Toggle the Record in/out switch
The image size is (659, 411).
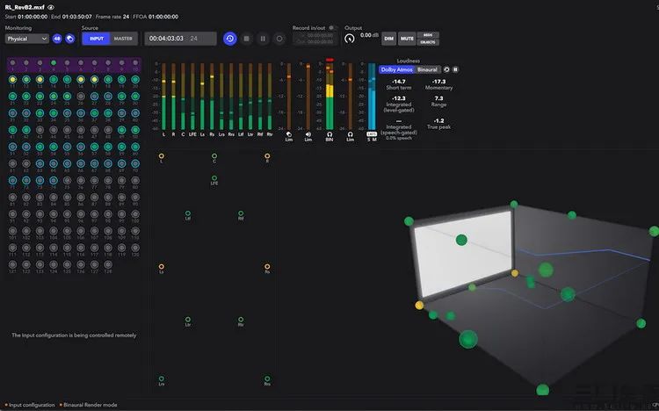[x=332, y=28]
